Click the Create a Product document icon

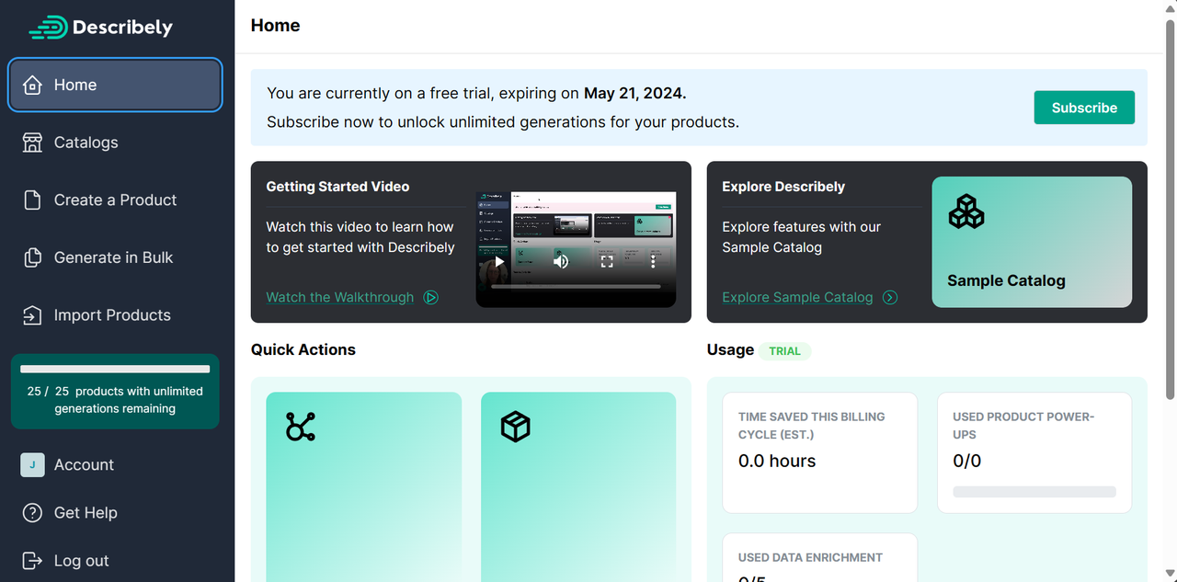32,200
